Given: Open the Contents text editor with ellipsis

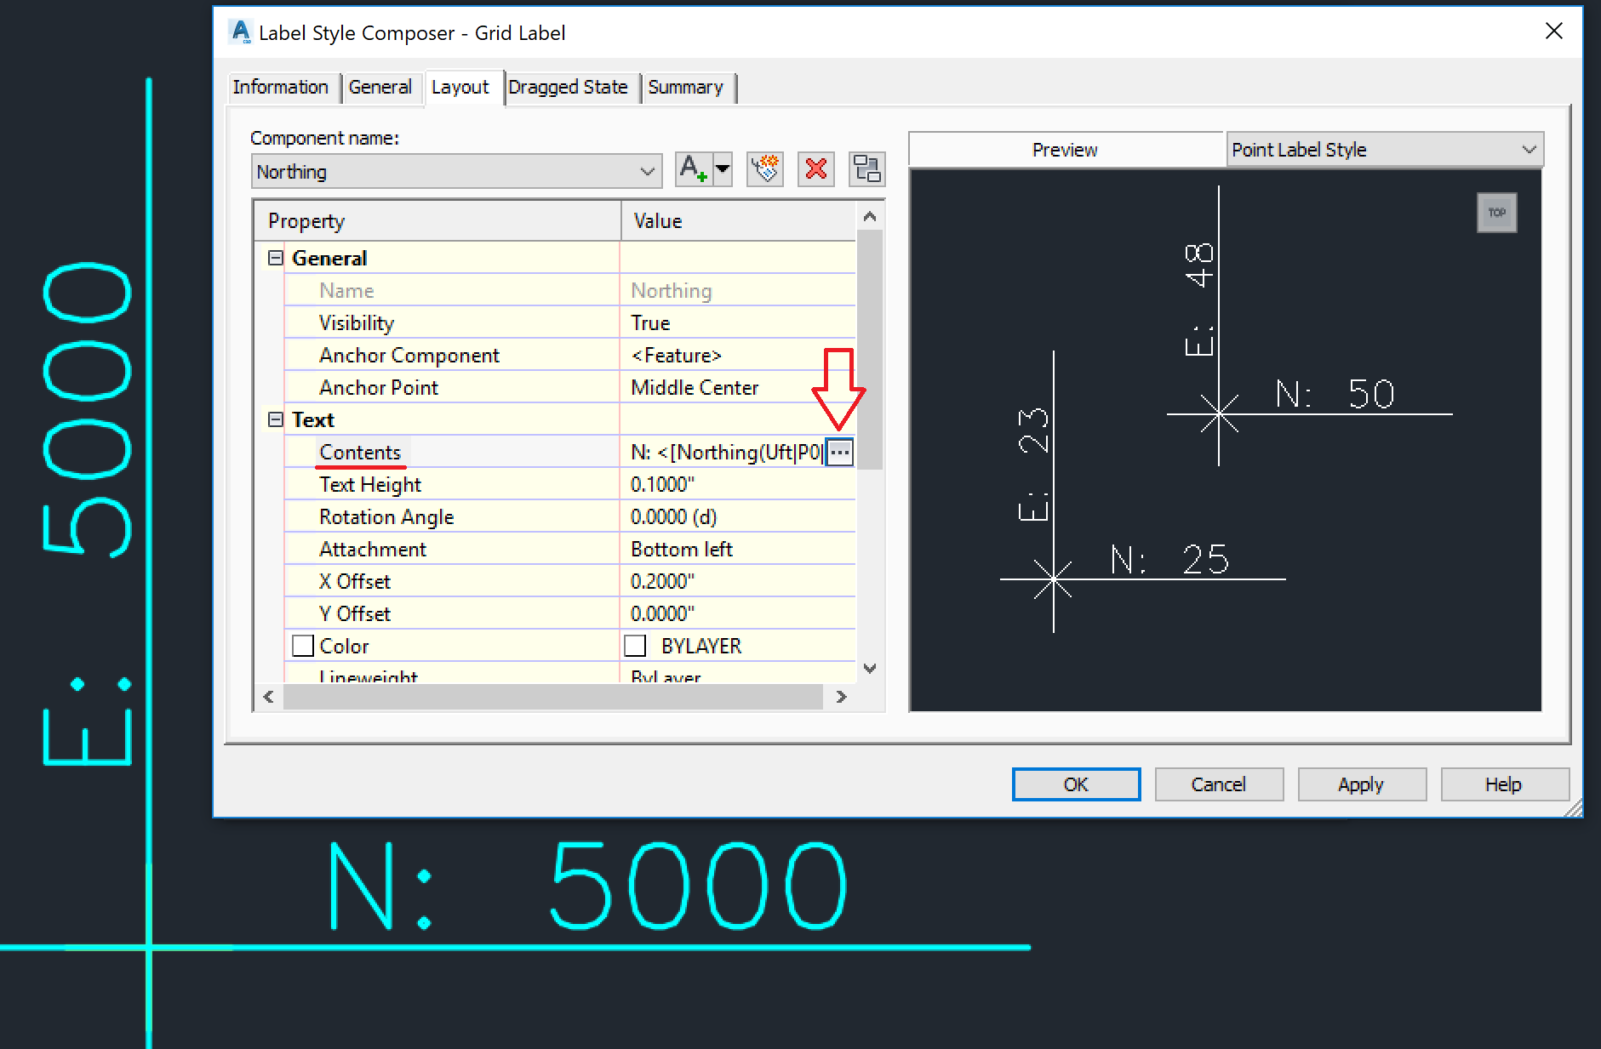Looking at the screenshot, I should coord(839,452).
